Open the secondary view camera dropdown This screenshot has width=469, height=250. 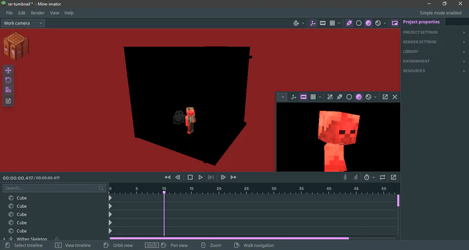pyautogui.click(x=282, y=97)
